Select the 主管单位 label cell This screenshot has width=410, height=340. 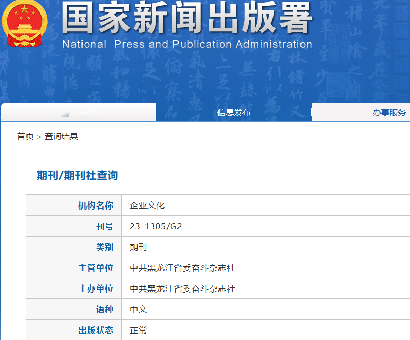coord(74,268)
